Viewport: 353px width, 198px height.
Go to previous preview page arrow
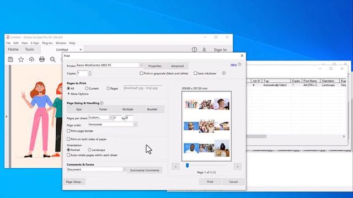(175, 167)
